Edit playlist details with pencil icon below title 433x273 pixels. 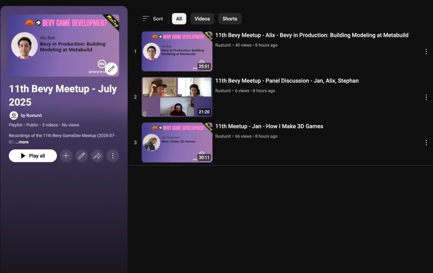[81, 156]
